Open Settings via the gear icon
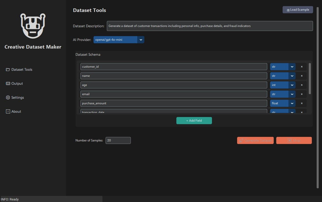 pos(8,97)
